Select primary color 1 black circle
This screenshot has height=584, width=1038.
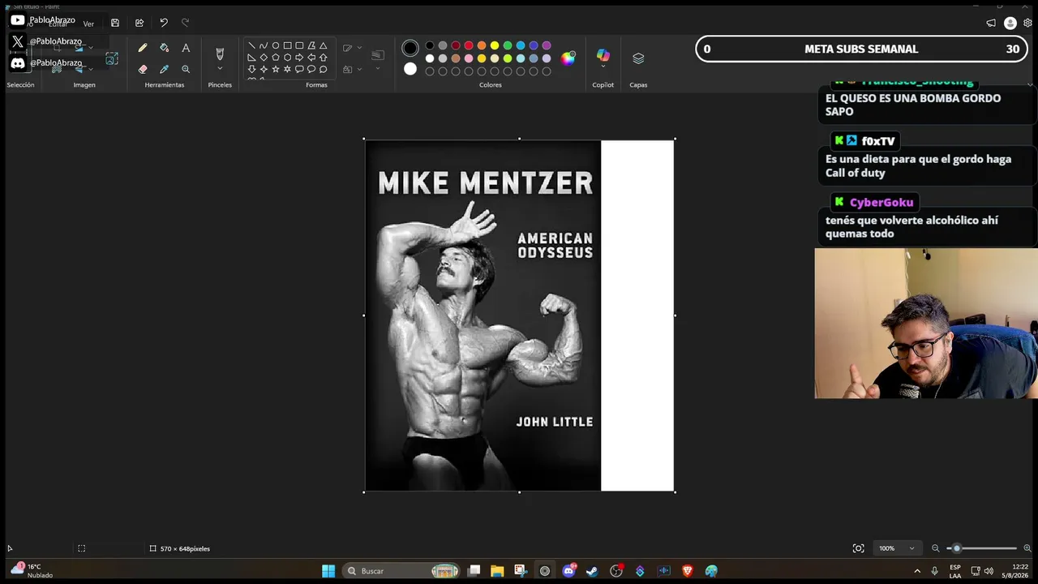tap(410, 49)
